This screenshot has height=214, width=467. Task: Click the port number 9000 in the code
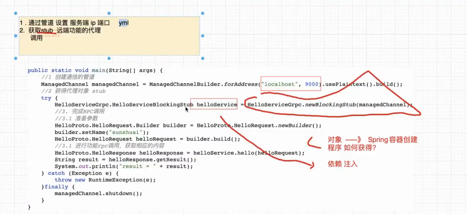312,84
